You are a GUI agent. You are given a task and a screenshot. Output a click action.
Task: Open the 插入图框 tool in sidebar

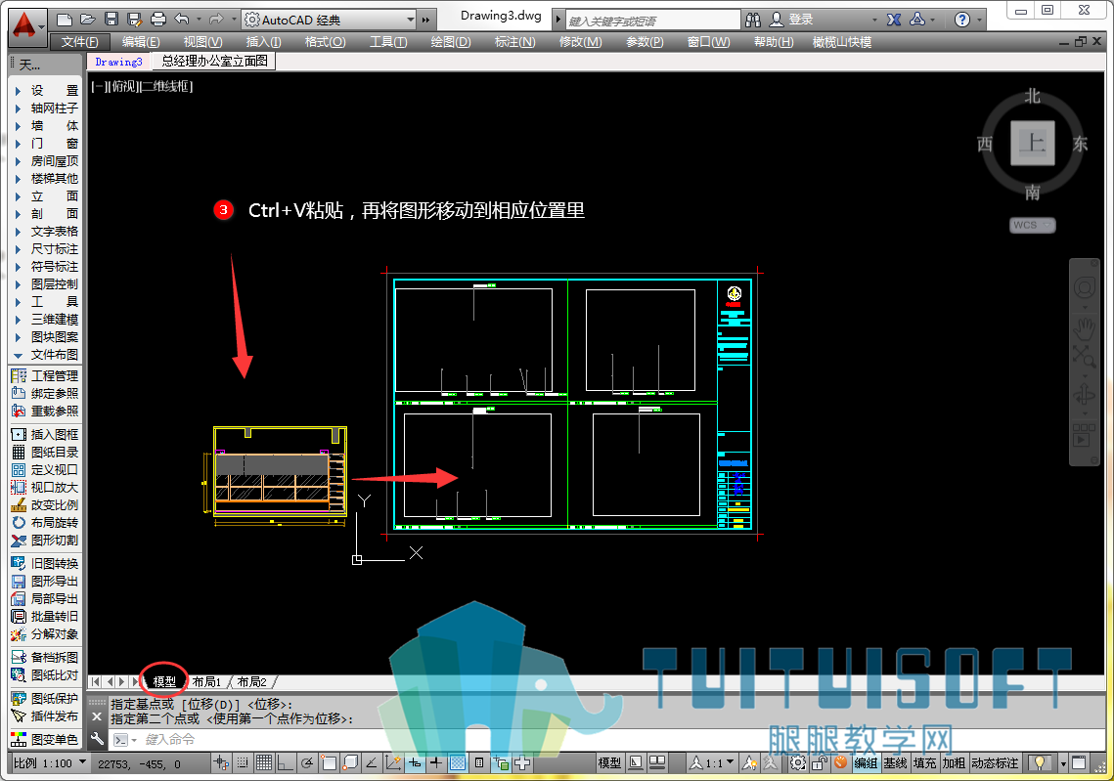(45, 435)
